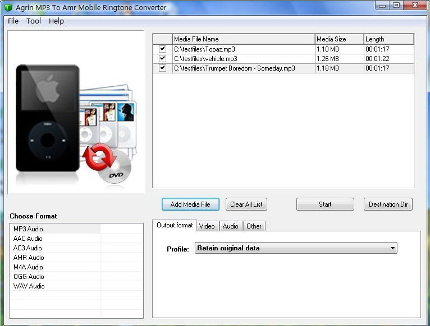
Task: Switch to the Other tab
Action: click(254, 226)
